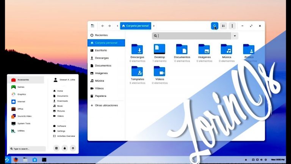
Task: Open Downloads from the app menu
Action: (x=61, y=101)
